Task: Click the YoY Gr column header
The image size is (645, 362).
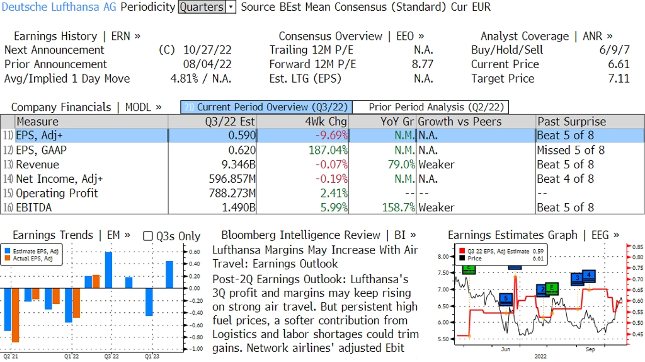Action: coord(382,122)
